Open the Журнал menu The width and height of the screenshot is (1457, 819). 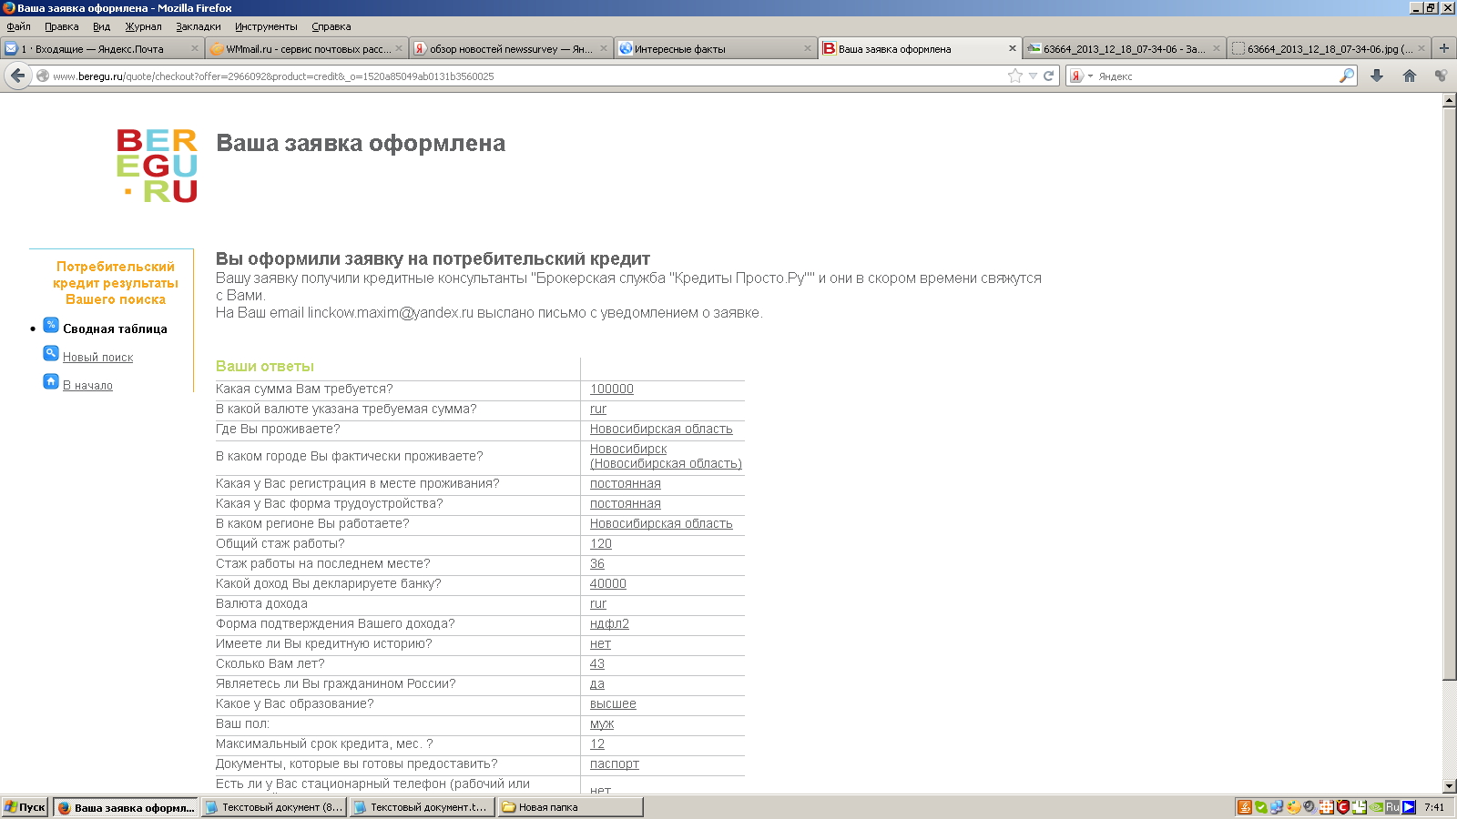[x=143, y=26]
